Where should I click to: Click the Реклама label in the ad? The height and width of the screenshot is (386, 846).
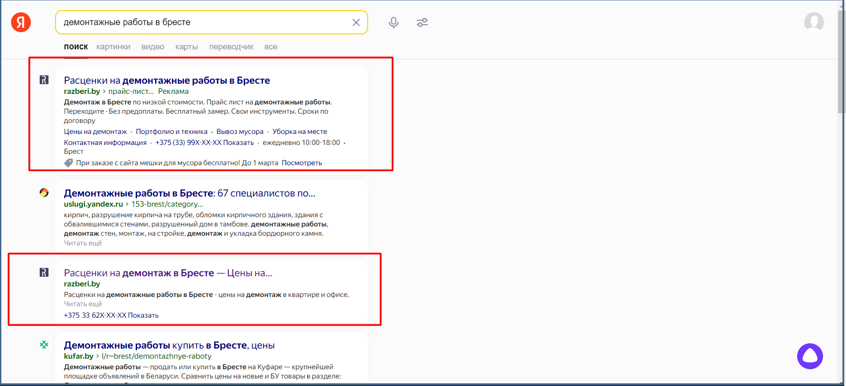click(x=173, y=91)
